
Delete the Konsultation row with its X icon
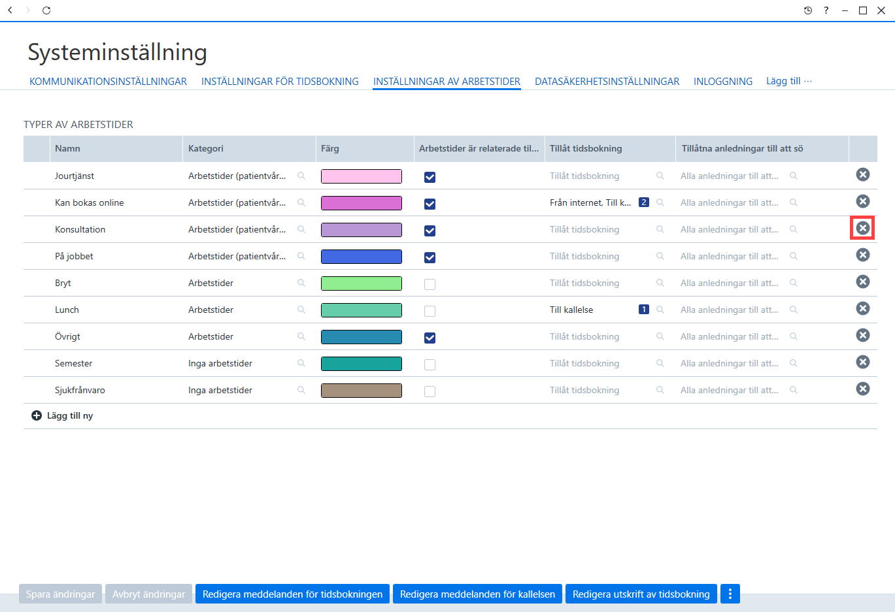pyautogui.click(x=863, y=228)
